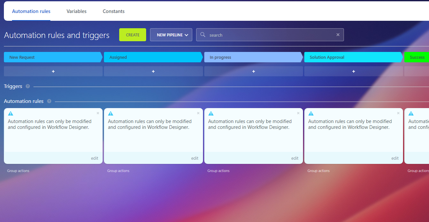This screenshot has width=429, height=222.
Task: Open the NEW PIPELINE dropdown
Action: [x=171, y=35]
